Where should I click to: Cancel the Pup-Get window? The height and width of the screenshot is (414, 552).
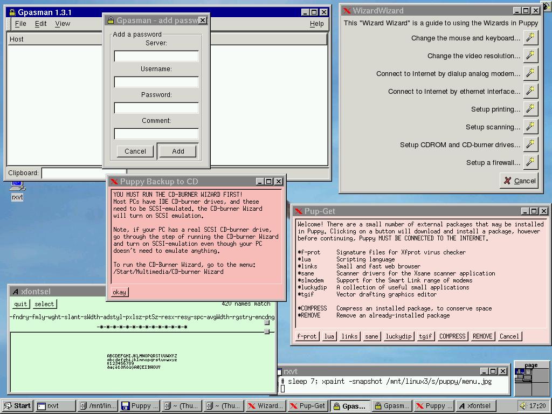509,336
